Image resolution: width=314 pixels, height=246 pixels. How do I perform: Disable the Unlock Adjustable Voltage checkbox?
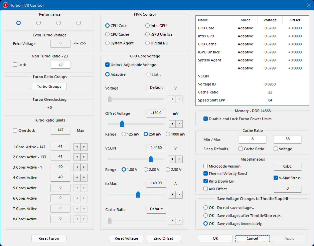tap(108, 65)
